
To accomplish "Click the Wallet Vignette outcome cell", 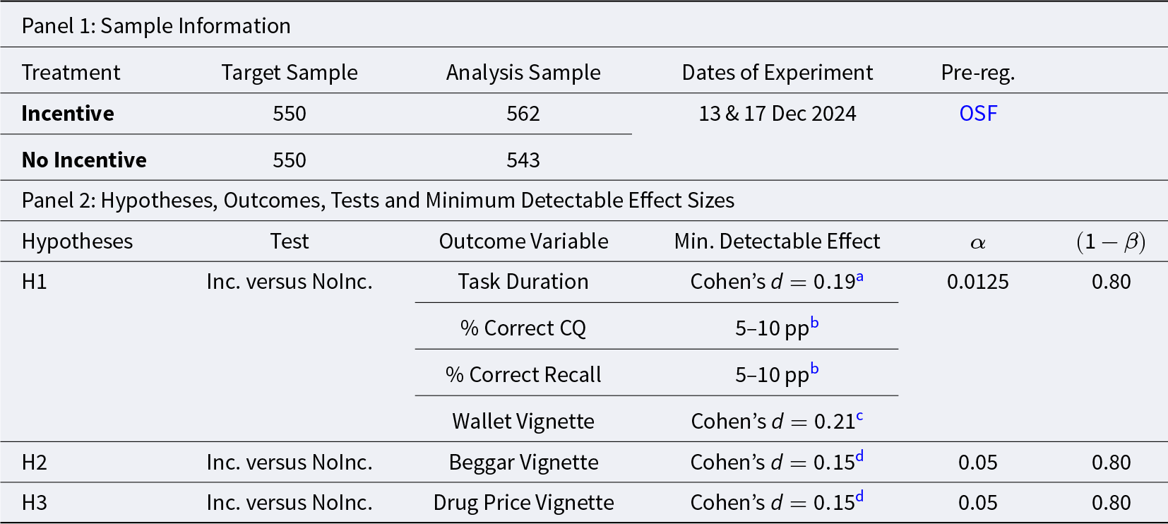I will pyautogui.click(x=523, y=422).
